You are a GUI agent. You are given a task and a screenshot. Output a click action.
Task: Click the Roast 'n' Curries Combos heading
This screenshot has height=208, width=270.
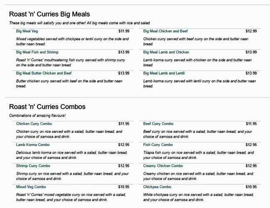pos(47,107)
